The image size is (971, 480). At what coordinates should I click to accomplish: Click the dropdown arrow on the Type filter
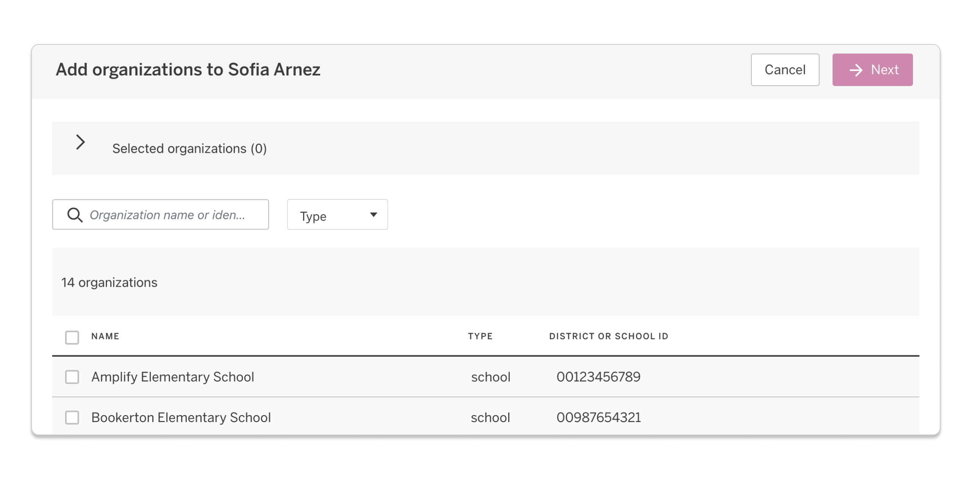pos(373,215)
